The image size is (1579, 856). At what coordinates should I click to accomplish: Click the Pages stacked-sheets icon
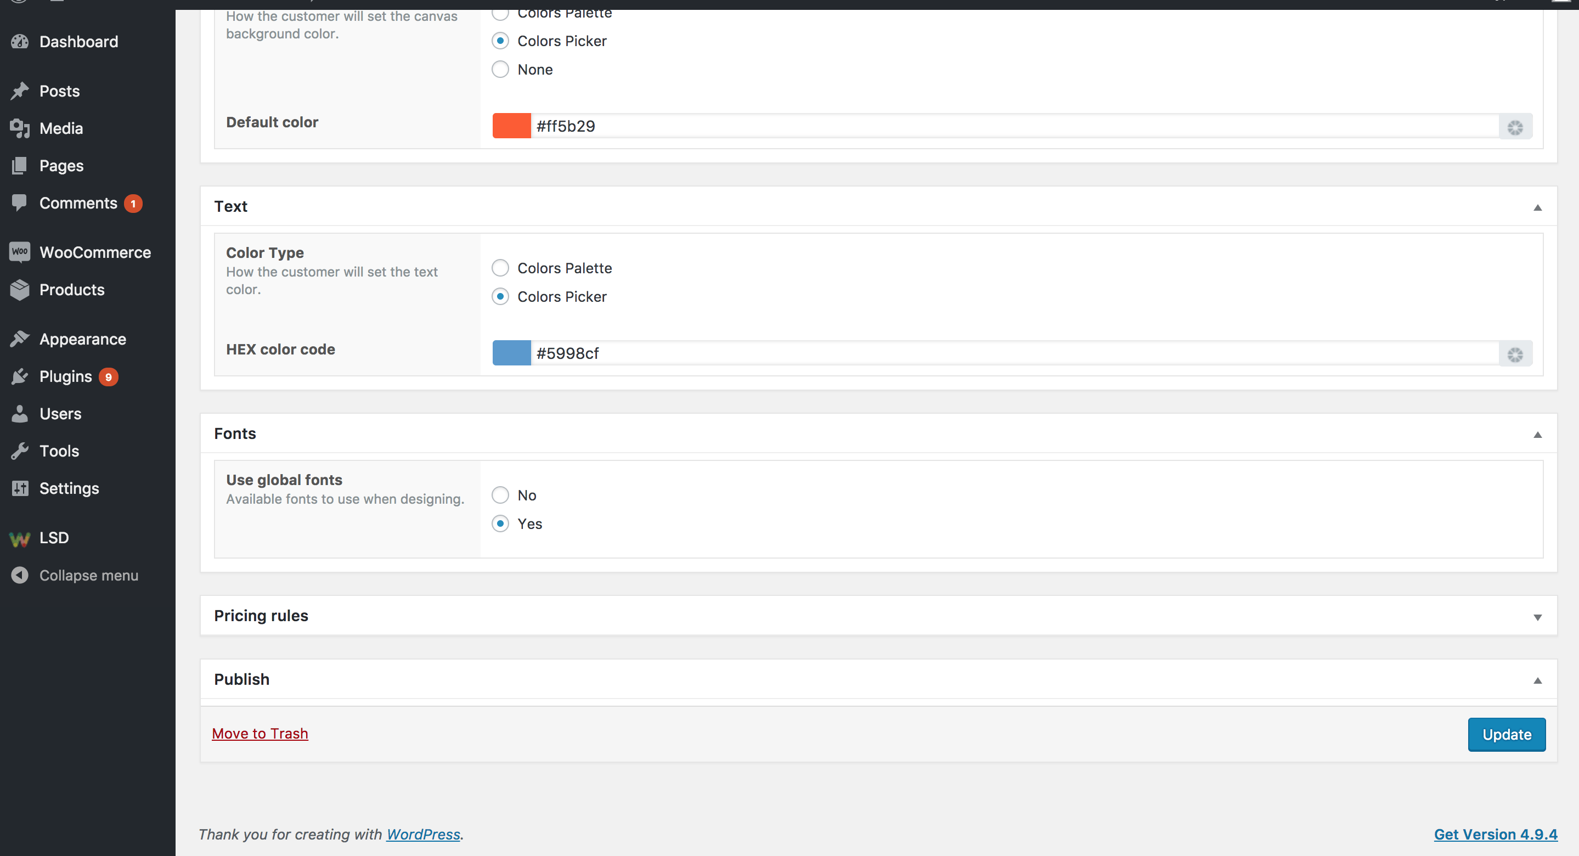coord(20,166)
